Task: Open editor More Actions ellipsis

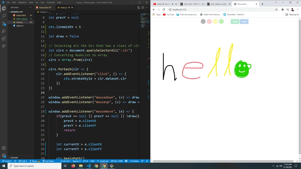Action: 147,8
